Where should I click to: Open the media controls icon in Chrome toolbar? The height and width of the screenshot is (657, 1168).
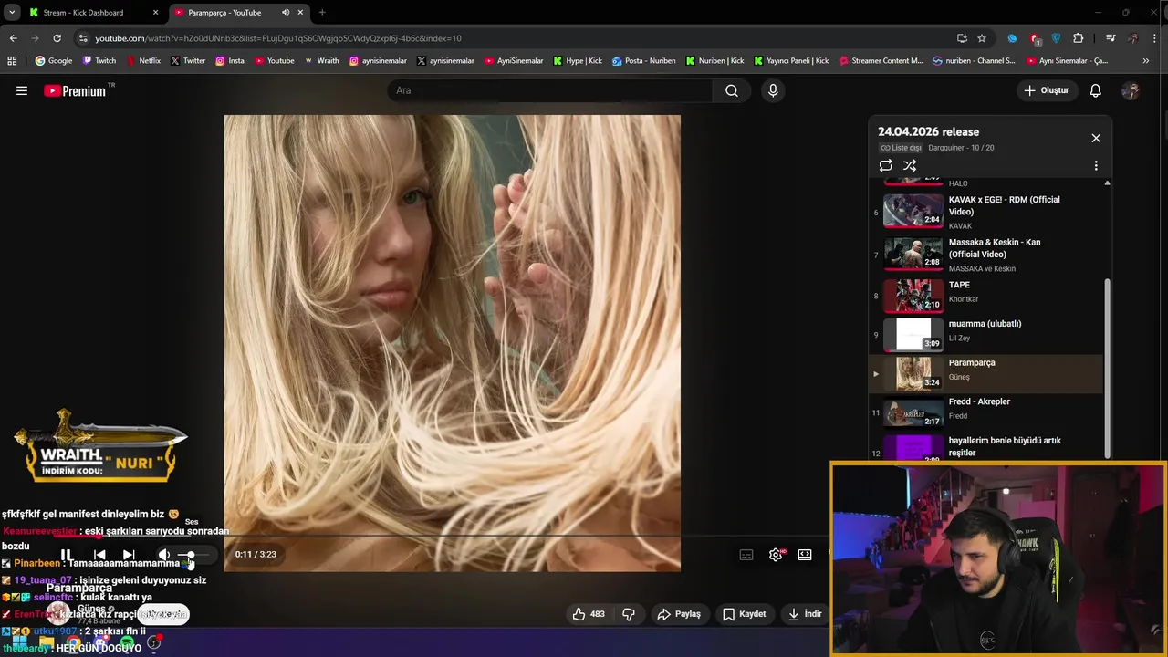click(x=1111, y=38)
